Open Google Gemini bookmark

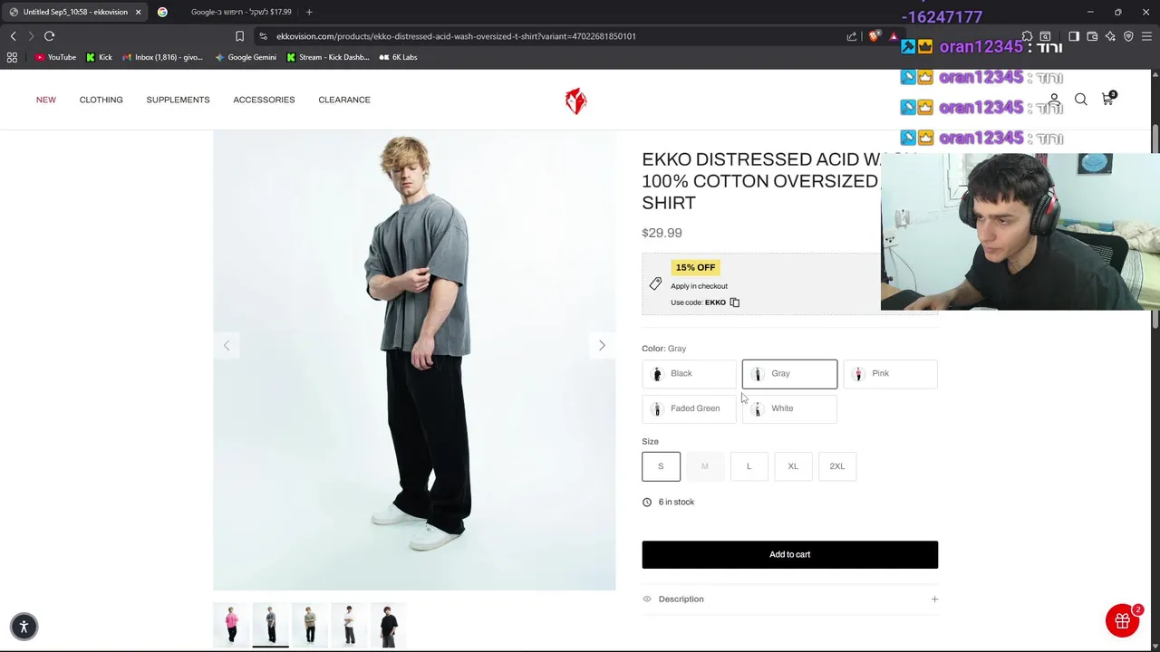246,57
